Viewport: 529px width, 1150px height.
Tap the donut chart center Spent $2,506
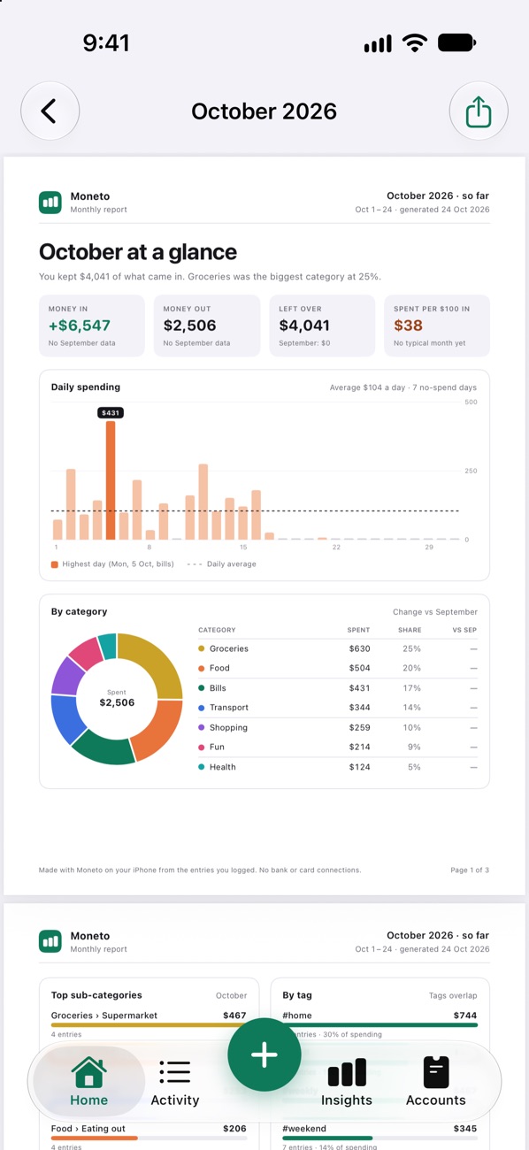(117, 699)
